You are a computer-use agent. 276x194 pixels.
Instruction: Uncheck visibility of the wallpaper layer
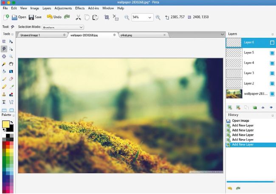coord(272,93)
